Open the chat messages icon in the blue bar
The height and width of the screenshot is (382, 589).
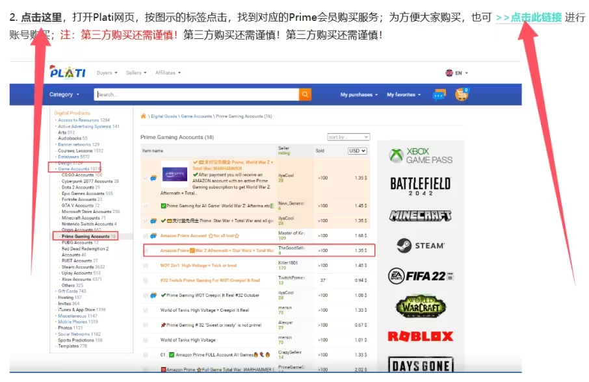(x=439, y=95)
